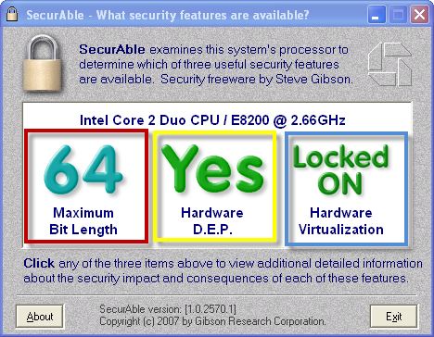Click the Maximum Bit Length label
434x337 pixels.
point(83,221)
